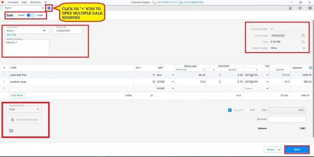Open the GST@18% tax dropdown
314x157 pixels.
click(x=256, y=82)
